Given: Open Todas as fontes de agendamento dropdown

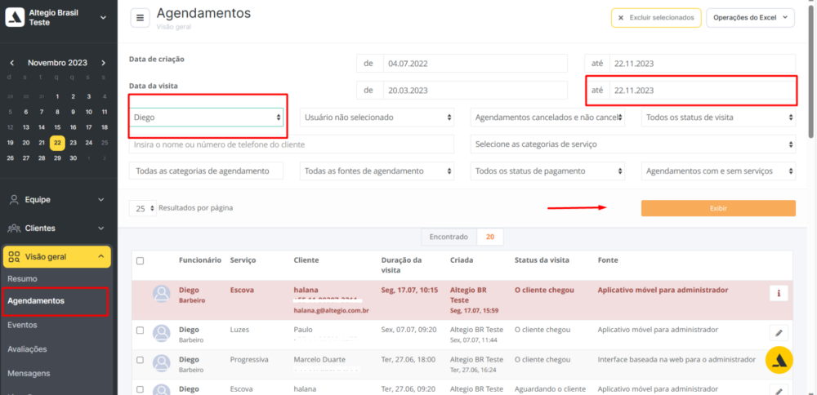Looking at the screenshot, I should point(377,171).
